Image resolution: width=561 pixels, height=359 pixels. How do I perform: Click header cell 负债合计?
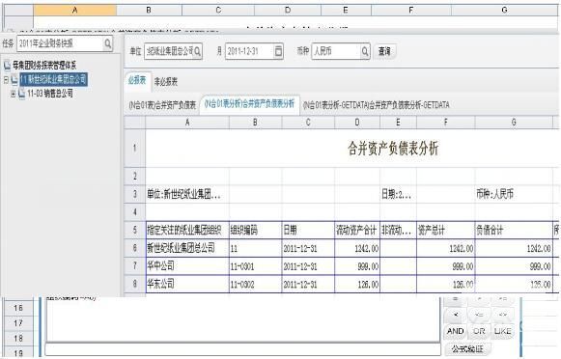[514, 230]
